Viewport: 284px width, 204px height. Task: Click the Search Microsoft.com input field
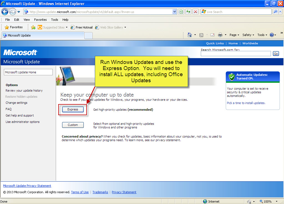click(x=236, y=54)
